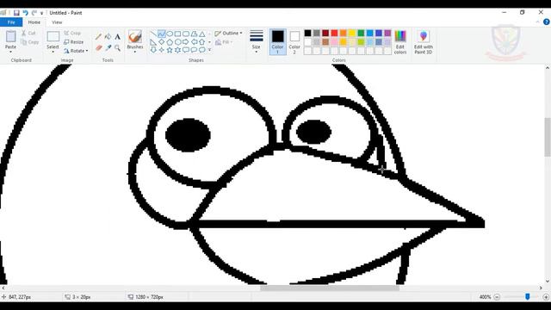The height and width of the screenshot is (310, 551).
Task: Open Customize Quick Access Toolbar arrow
Action: tap(42, 13)
